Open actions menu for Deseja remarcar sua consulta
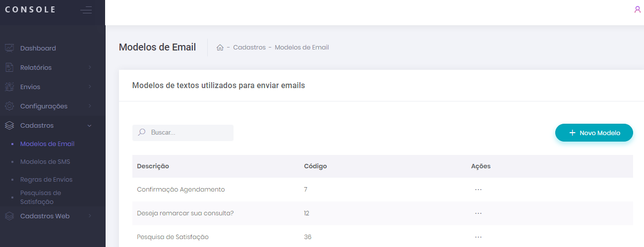The width and height of the screenshot is (644, 247). click(x=478, y=213)
